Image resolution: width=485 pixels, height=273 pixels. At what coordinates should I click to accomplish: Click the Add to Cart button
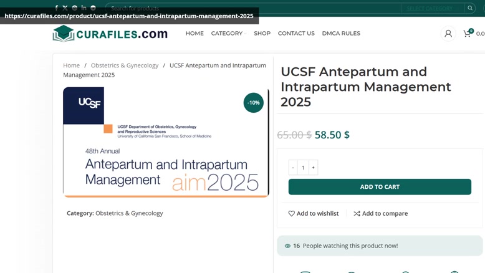pos(380,187)
